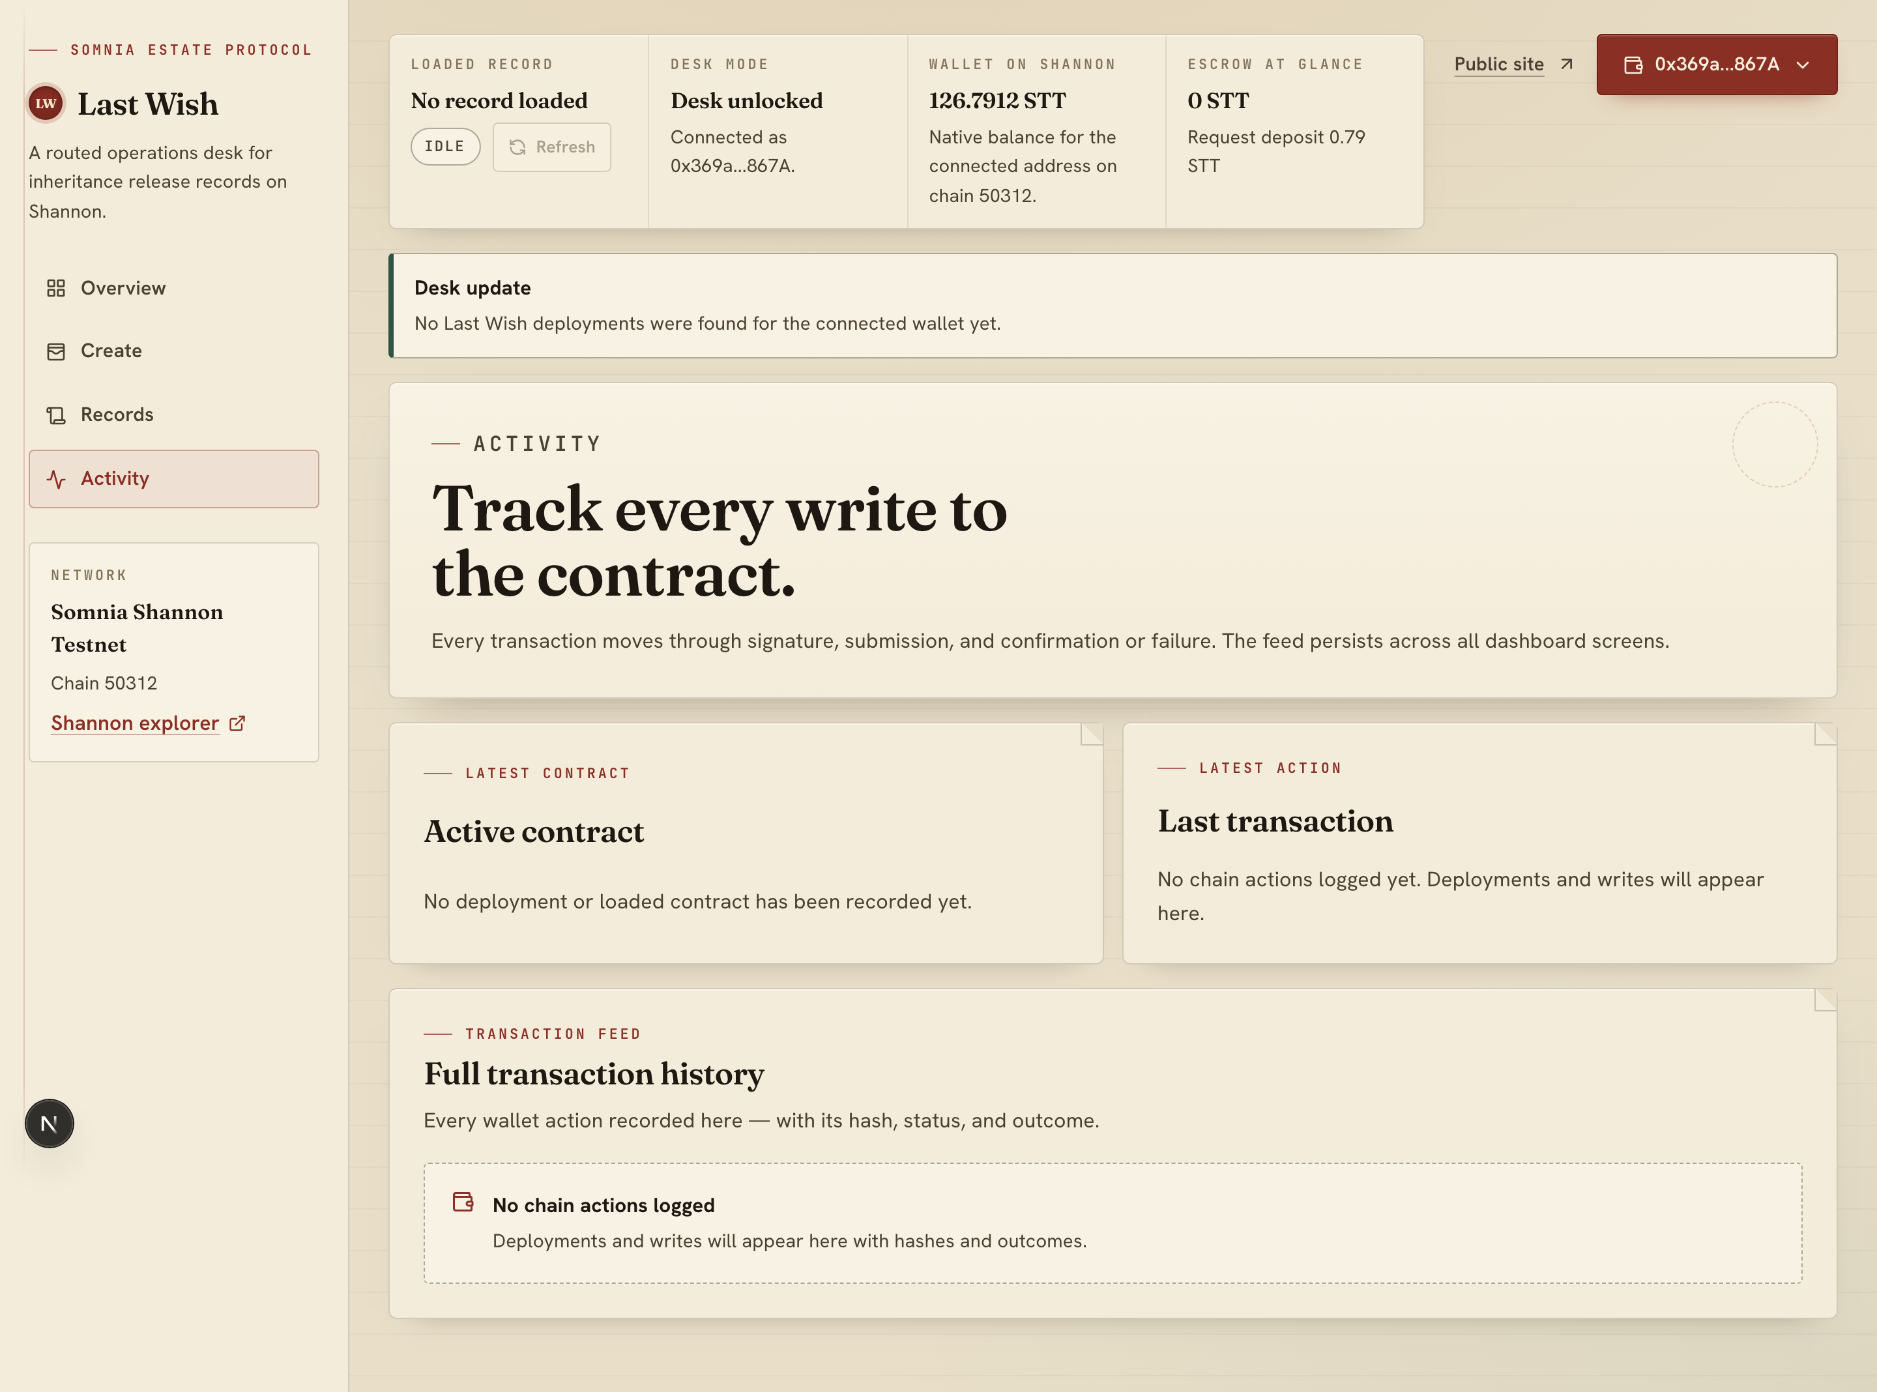Click the 0 STT escrow value
This screenshot has height=1392, width=1877.
tap(1218, 101)
